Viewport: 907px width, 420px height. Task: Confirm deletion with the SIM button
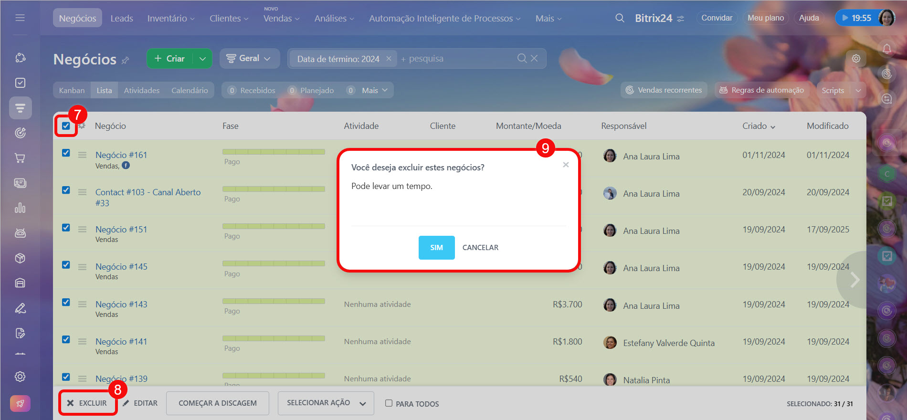point(436,248)
